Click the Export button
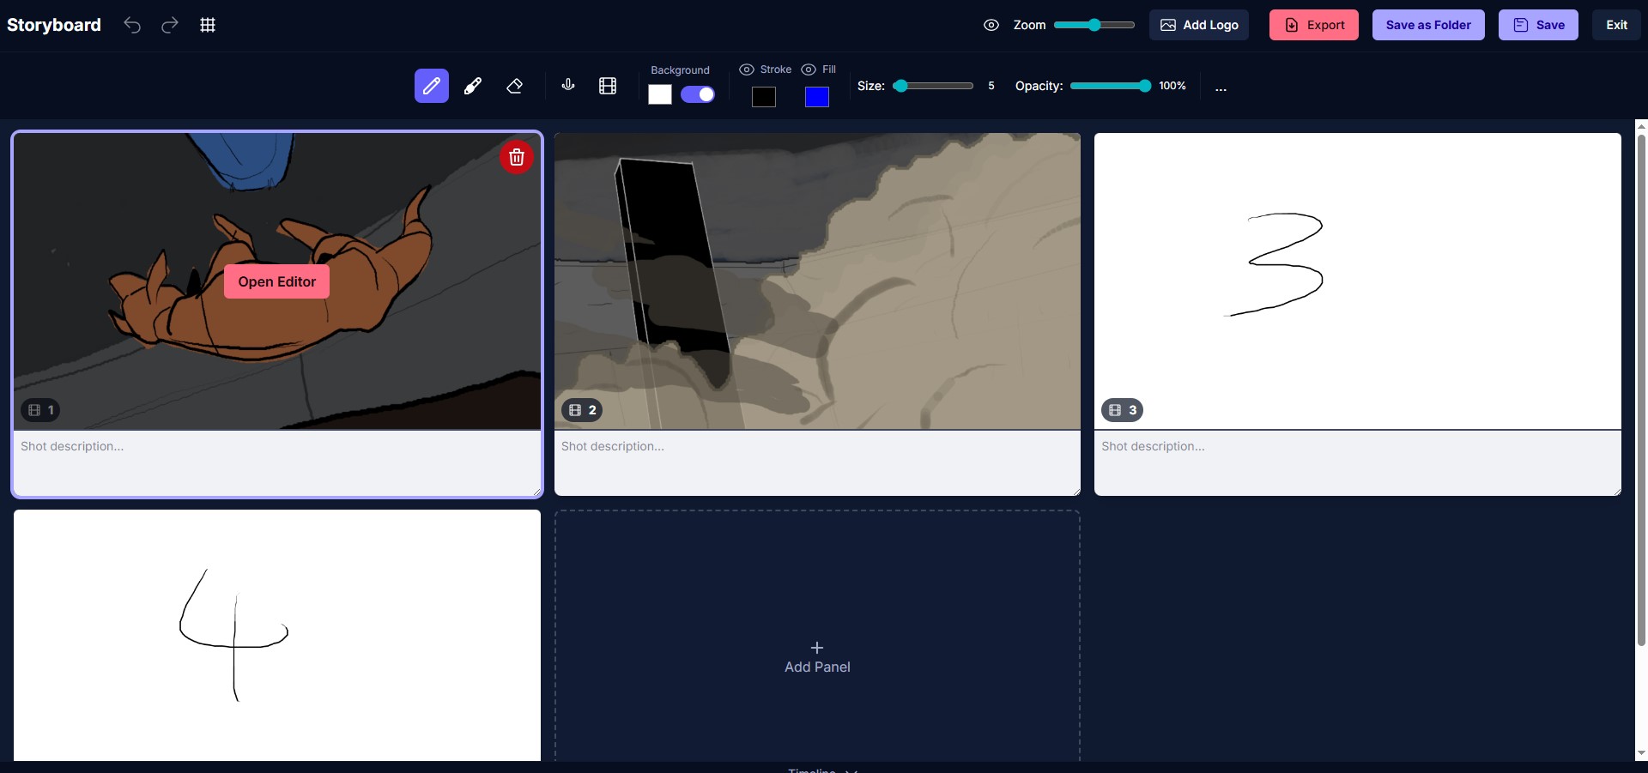 1313,25
